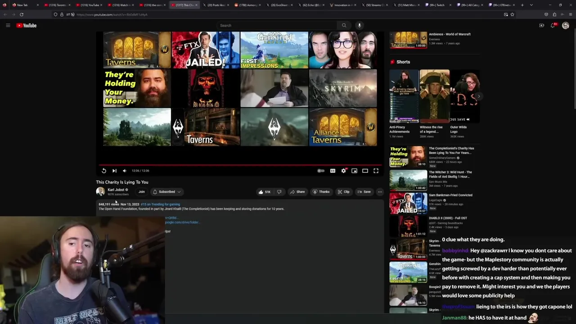The width and height of the screenshot is (576, 324).
Task: Switch to miniplayer mode
Action: click(354, 171)
